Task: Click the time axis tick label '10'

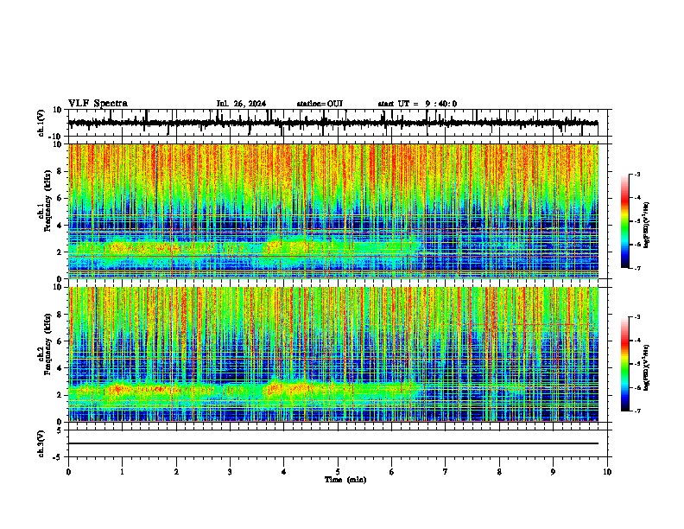Action: 607,472
